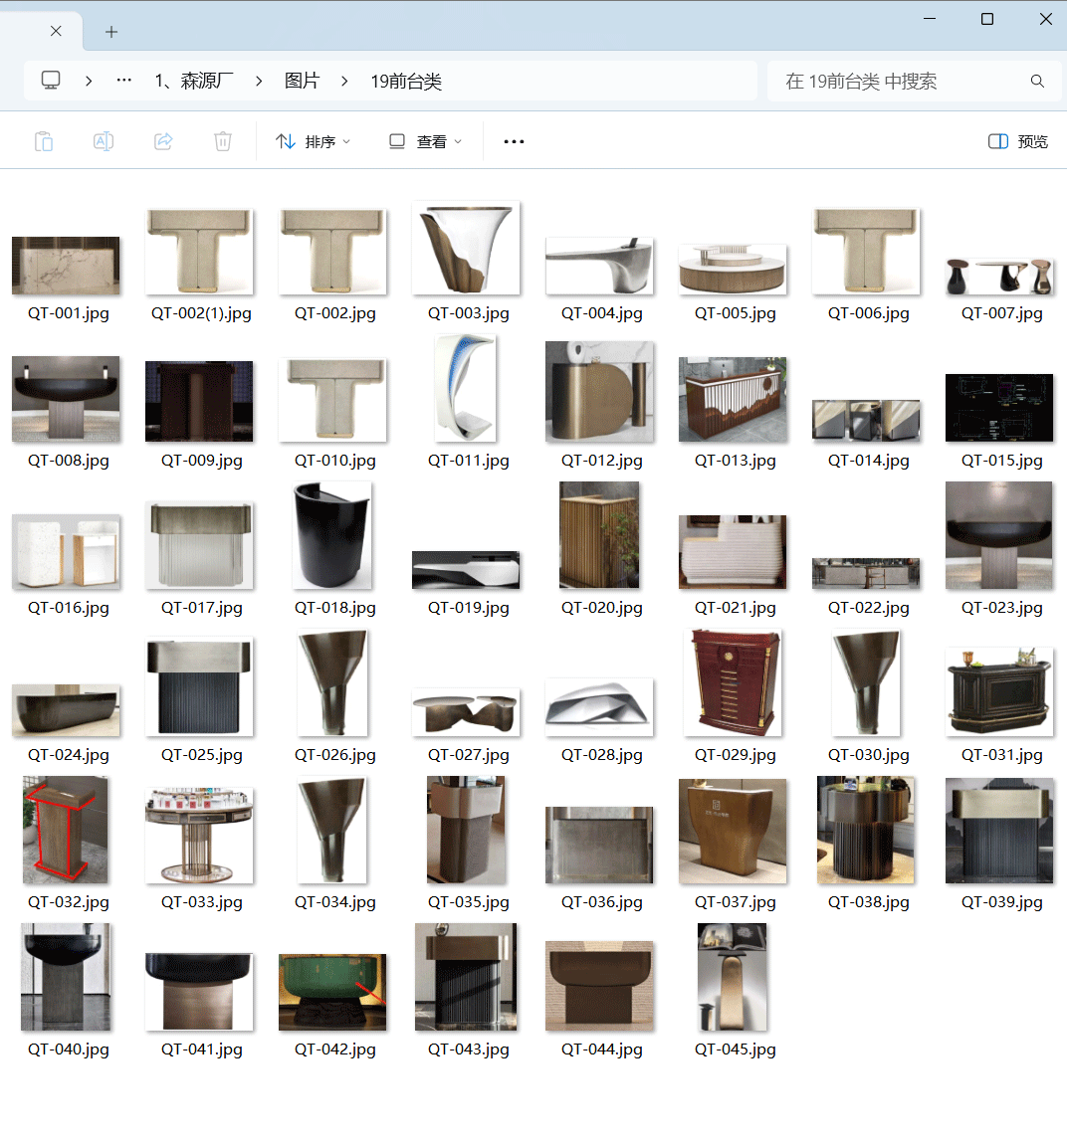The height and width of the screenshot is (1145, 1067).
Task: Click the search magnifier icon
Action: 1037,82
